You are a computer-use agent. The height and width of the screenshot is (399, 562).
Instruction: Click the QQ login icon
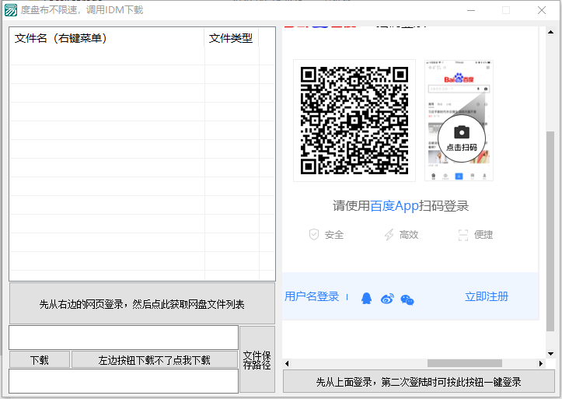point(367,298)
